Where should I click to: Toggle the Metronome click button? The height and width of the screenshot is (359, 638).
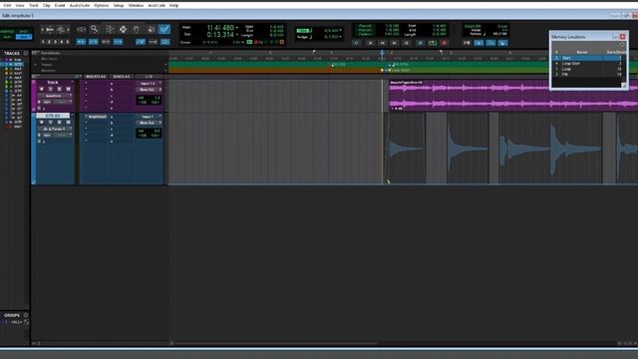pos(478,43)
